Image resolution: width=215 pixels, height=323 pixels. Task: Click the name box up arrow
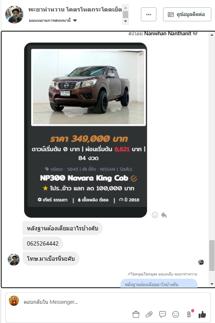point(125,8)
